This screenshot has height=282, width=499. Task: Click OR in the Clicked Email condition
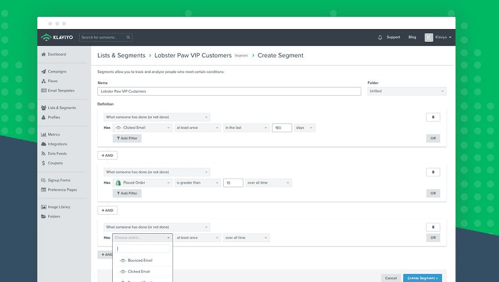click(433, 138)
